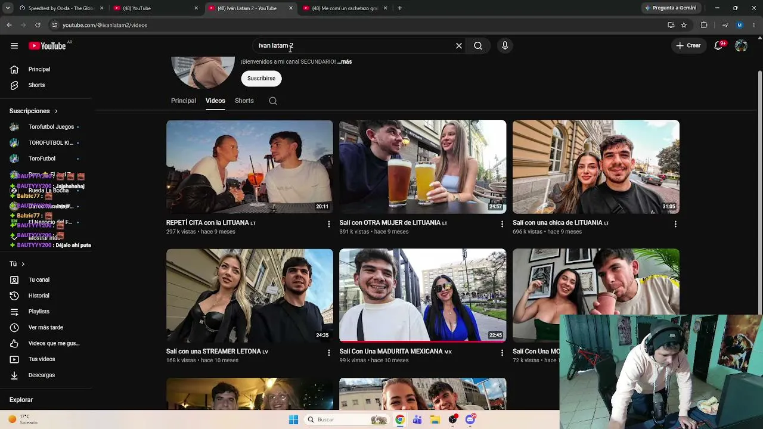Switch to the channel Principal tab
This screenshot has width=763, height=429.
(x=184, y=101)
